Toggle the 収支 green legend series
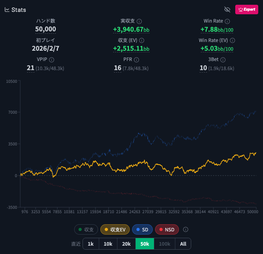The width and height of the screenshot is (263, 254). coord(86,229)
